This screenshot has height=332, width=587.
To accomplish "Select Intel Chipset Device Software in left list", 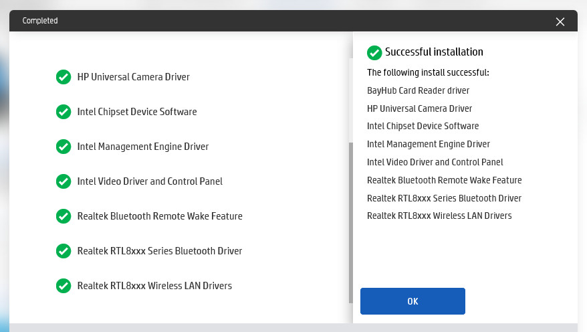I will click(x=137, y=112).
